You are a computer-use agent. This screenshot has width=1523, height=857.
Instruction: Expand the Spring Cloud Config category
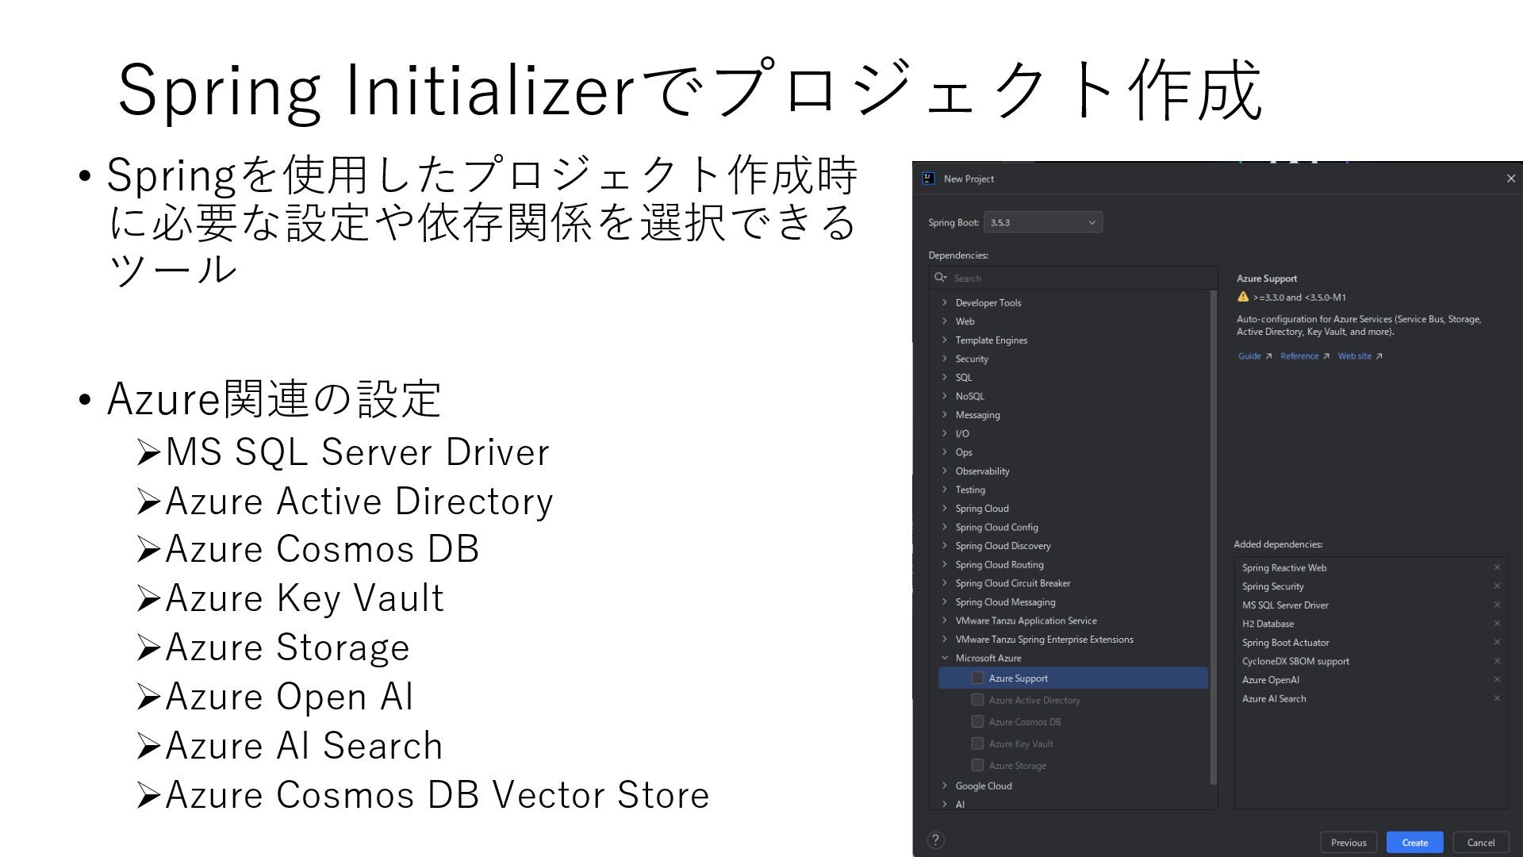point(944,527)
